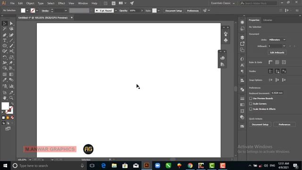The width and height of the screenshot is (302, 170).
Task: Select the Magic Wand tool
Action: 5,29
